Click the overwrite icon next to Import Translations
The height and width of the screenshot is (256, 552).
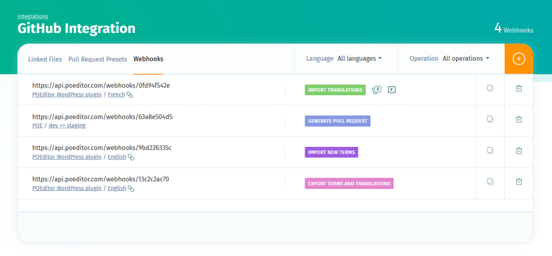tap(377, 90)
